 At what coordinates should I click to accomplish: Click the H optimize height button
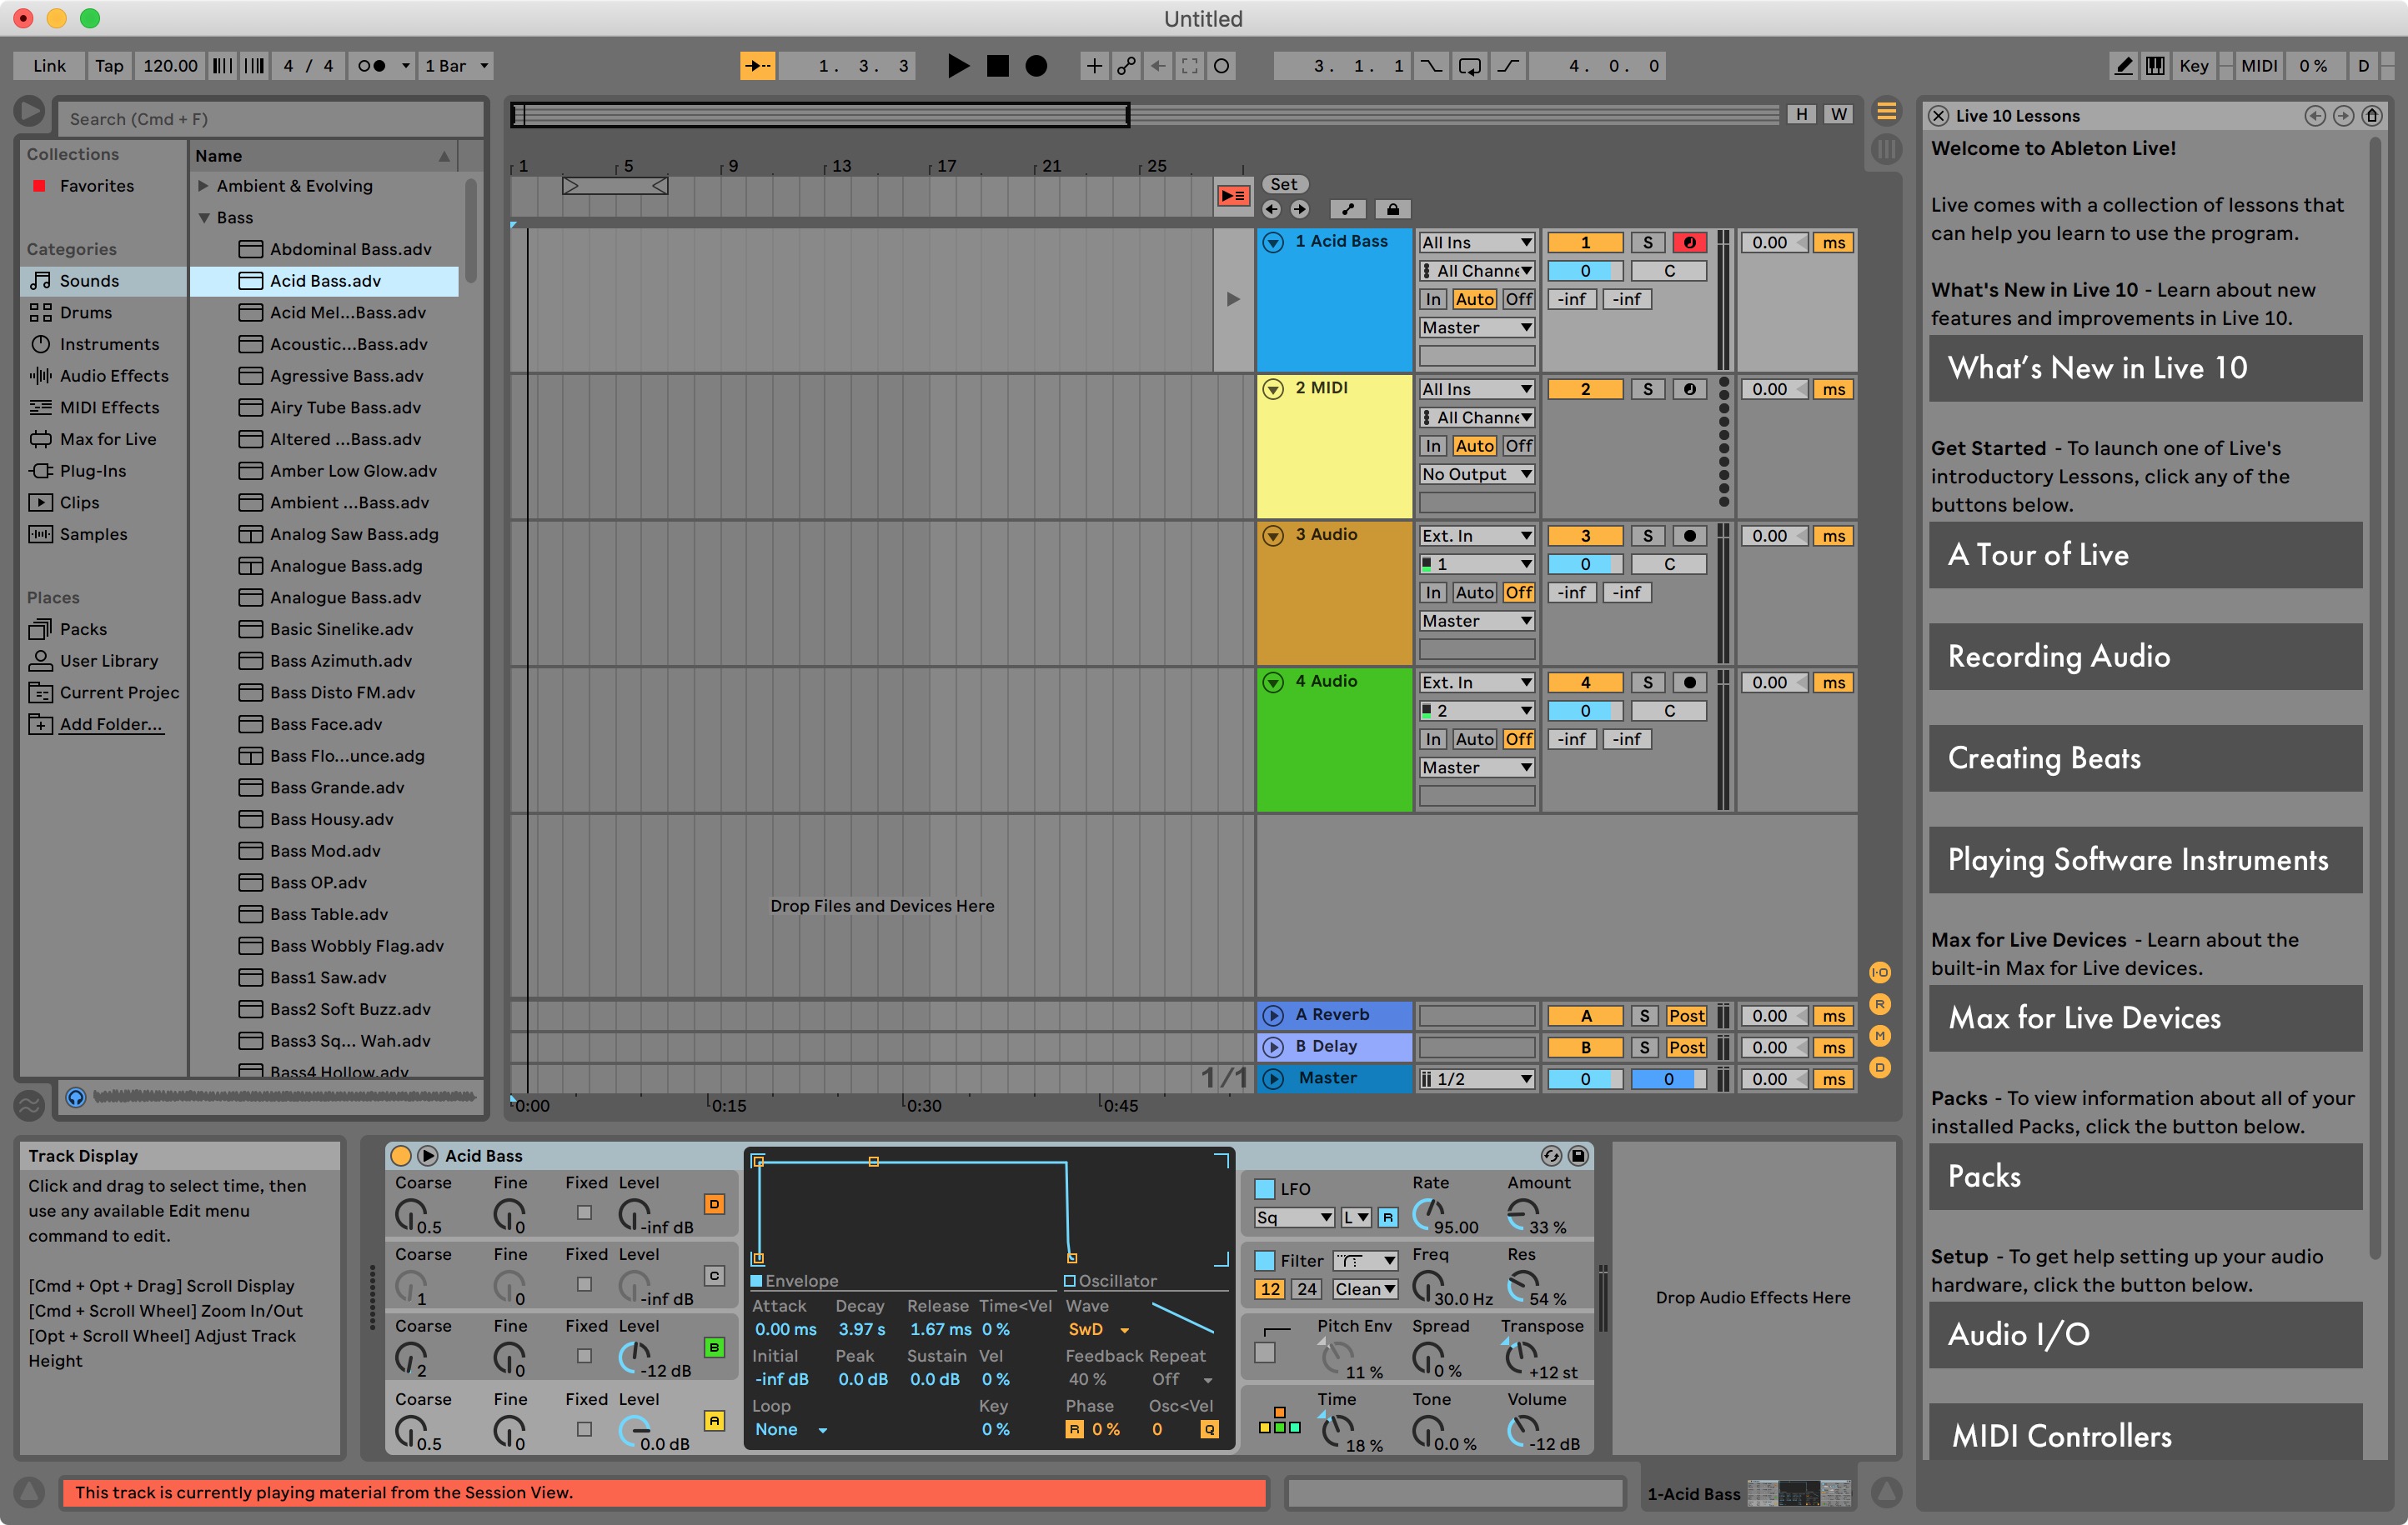[x=1801, y=114]
